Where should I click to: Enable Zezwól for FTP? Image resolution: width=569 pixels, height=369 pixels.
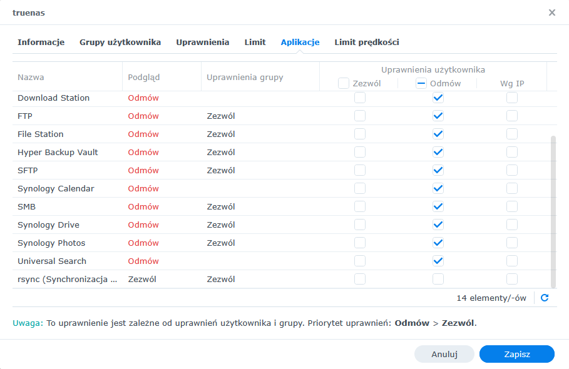coord(359,116)
